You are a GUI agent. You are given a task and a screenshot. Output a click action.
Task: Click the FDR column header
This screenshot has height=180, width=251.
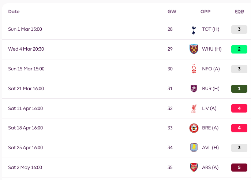(x=239, y=12)
